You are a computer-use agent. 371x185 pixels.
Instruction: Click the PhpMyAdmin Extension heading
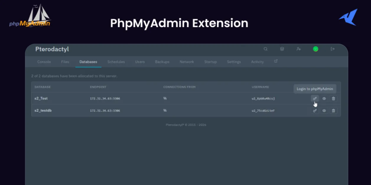pos(179,23)
